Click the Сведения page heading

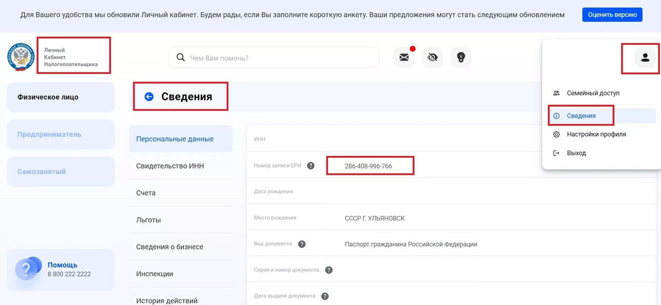coord(187,97)
